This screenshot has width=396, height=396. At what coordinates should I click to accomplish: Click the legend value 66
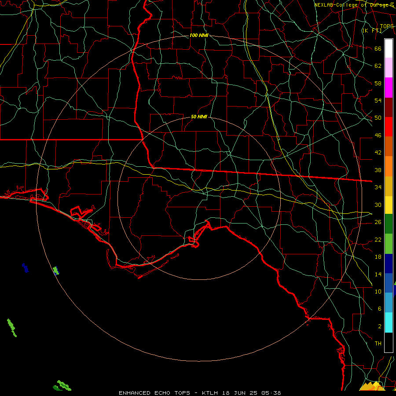(378, 48)
